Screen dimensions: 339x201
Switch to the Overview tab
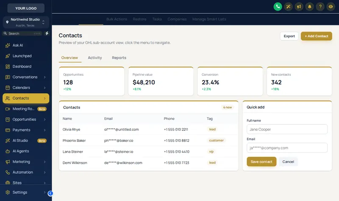click(69, 58)
